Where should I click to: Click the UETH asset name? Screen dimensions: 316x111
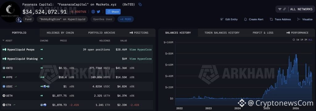click(x=9, y=96)
